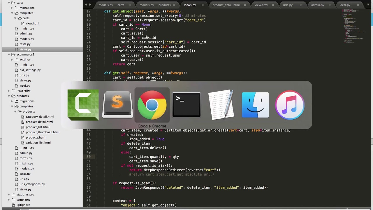This screenshot has height=210, width=373.
Task: Open forms.py in the sidebar
Action: pos(26,158)
